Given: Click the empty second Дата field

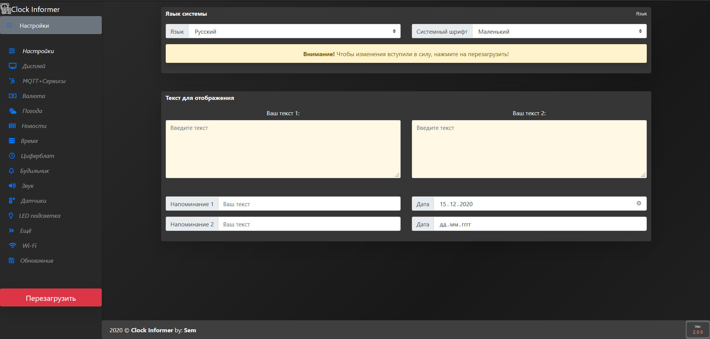Looking at the screenshot, I should coord(539,224).
